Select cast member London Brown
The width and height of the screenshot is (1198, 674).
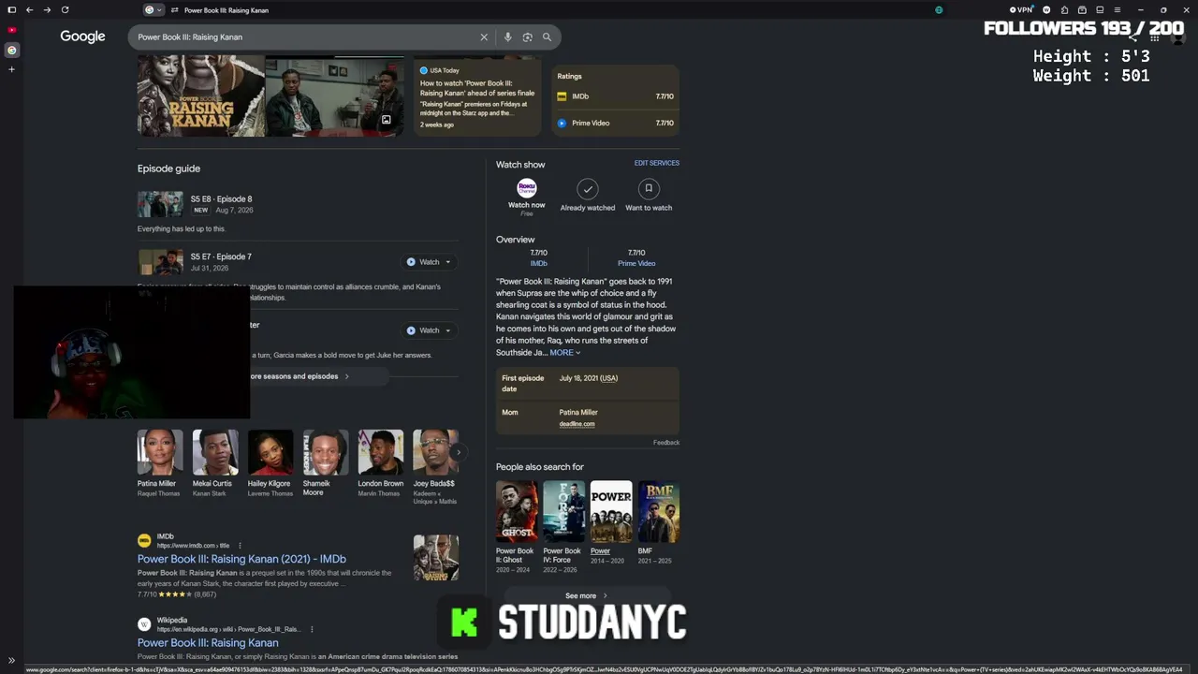pos(381,463)
